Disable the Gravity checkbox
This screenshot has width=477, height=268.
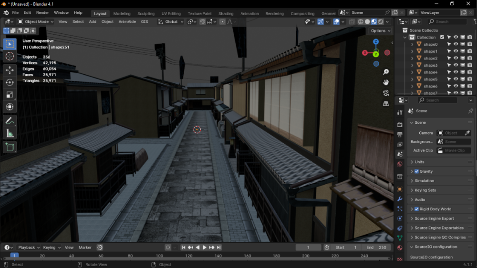416,171
